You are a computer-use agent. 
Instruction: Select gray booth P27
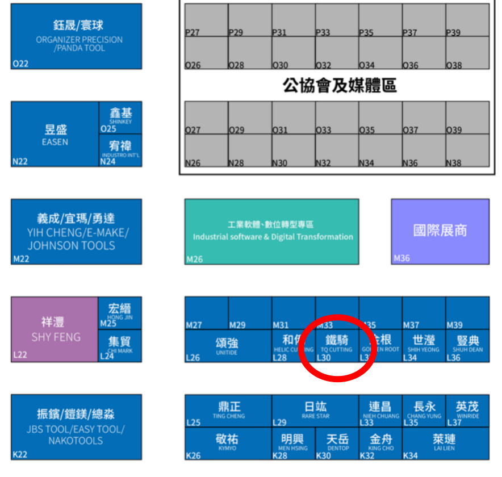pos(207,20)
